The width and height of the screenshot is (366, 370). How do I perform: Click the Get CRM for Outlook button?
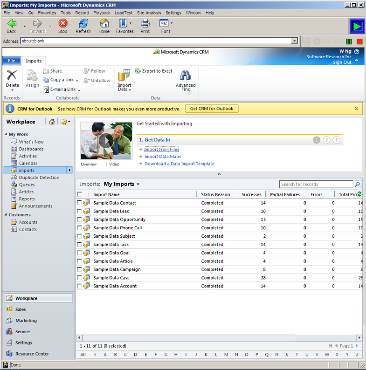click(212, 109)
